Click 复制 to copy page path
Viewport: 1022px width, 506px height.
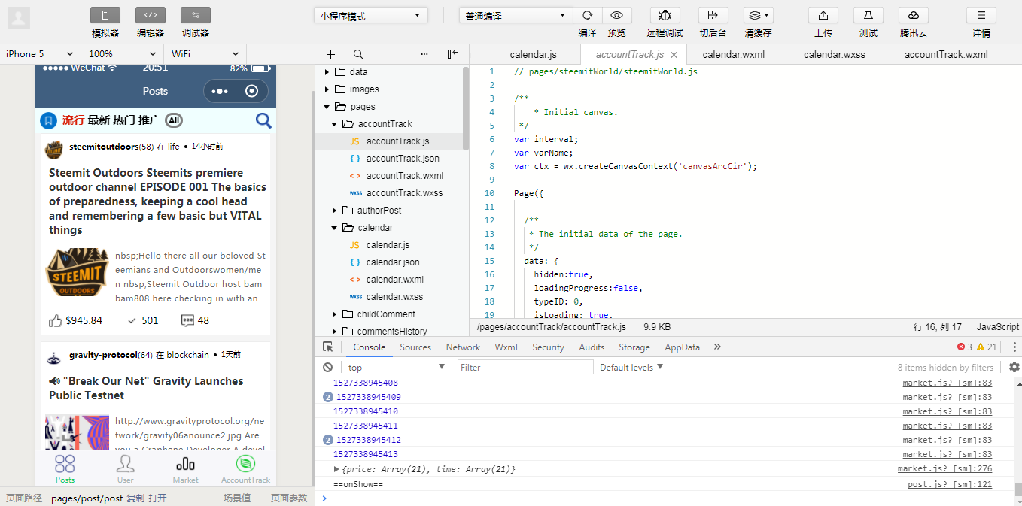135,498
